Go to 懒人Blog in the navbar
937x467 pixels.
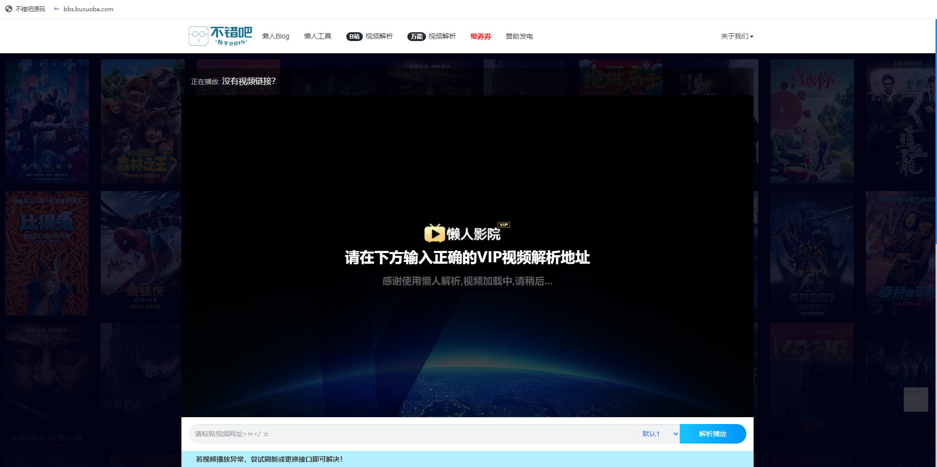click(275, 36)
